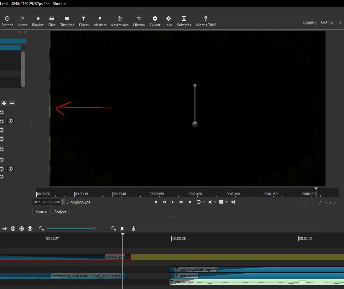
Task: Show the History panel
Action: (139, 21)
